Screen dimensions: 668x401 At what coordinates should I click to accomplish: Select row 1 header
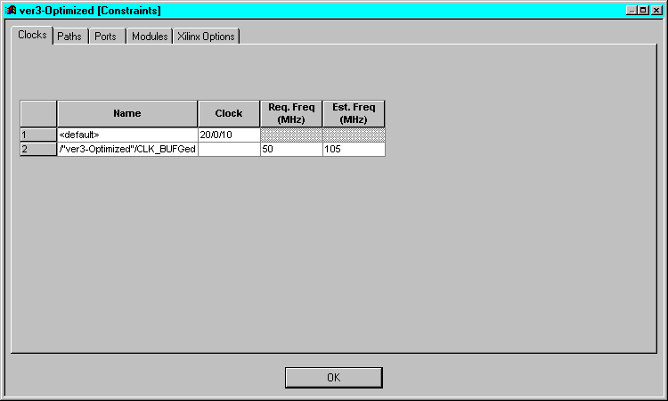[x=38, y=135]
